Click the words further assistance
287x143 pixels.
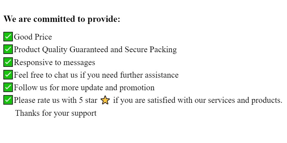(x=149, y=75)
